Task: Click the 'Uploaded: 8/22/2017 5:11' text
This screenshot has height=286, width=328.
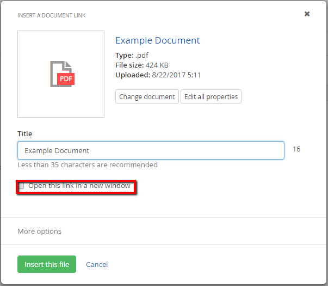Action: (x=158, y=75)
